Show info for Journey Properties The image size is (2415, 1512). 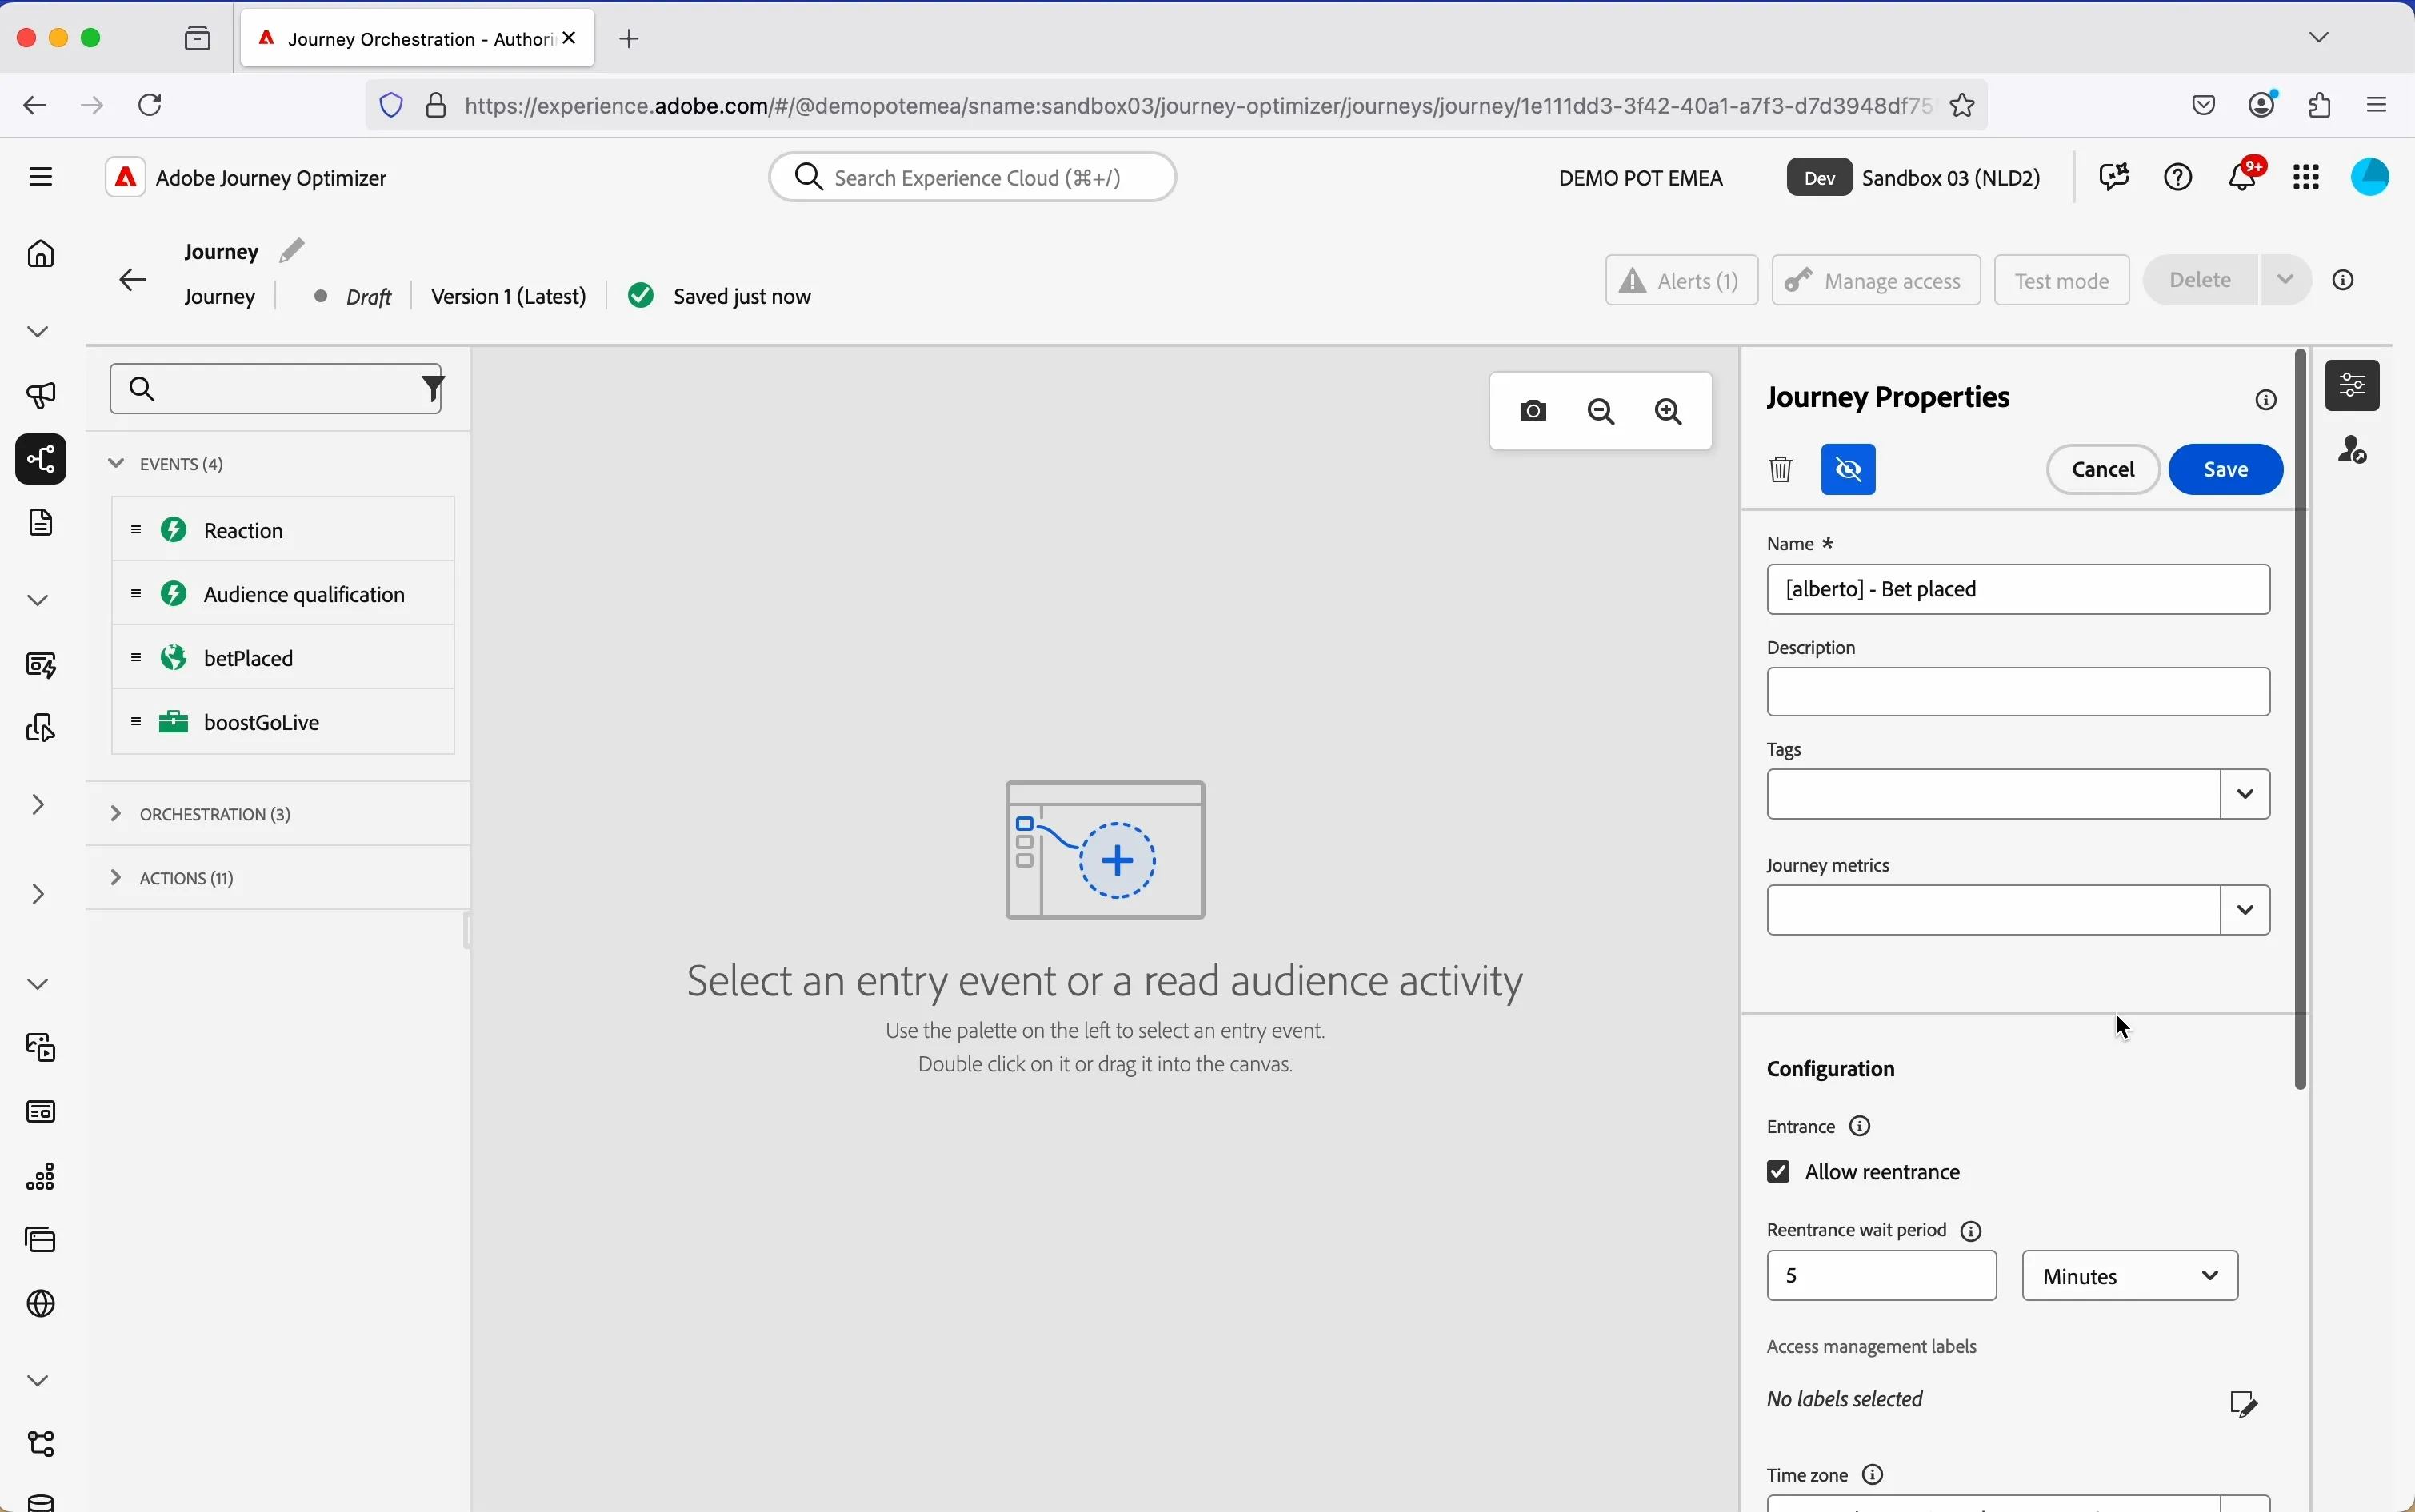2268,401
